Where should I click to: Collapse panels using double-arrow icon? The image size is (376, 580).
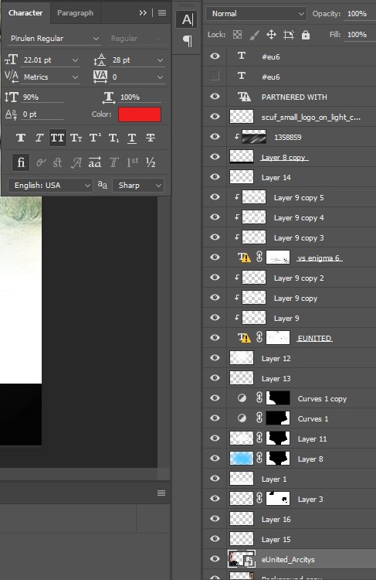pos(143,12)
